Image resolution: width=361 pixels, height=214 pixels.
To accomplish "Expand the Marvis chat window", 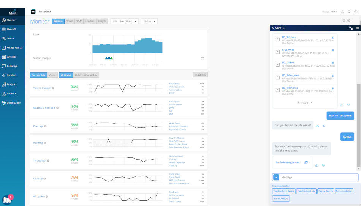I will [351, 28].
